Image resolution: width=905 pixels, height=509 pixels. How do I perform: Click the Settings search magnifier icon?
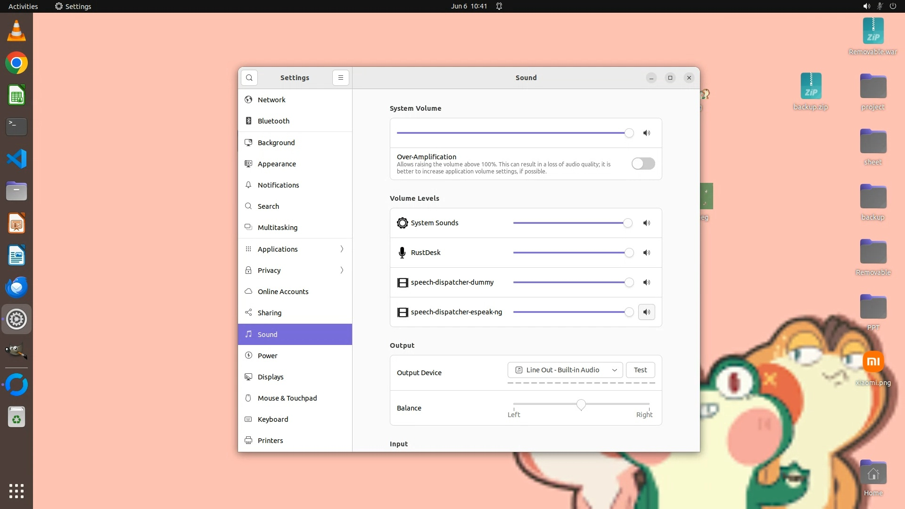[x=249, y=78]
